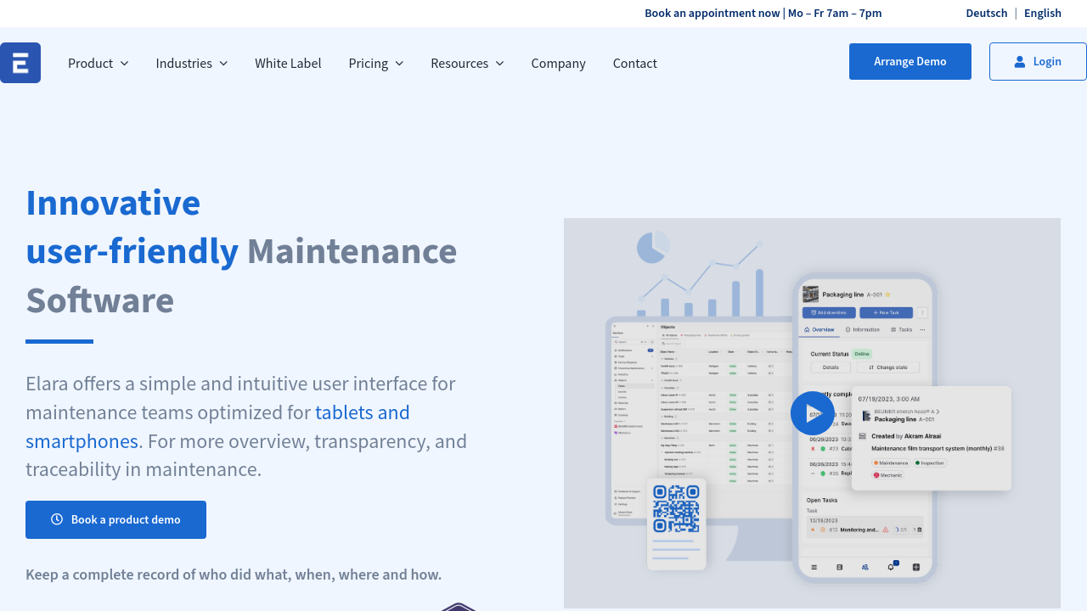Switch language to Deutsch
1087x611 pixels.
tap(986, 13)
